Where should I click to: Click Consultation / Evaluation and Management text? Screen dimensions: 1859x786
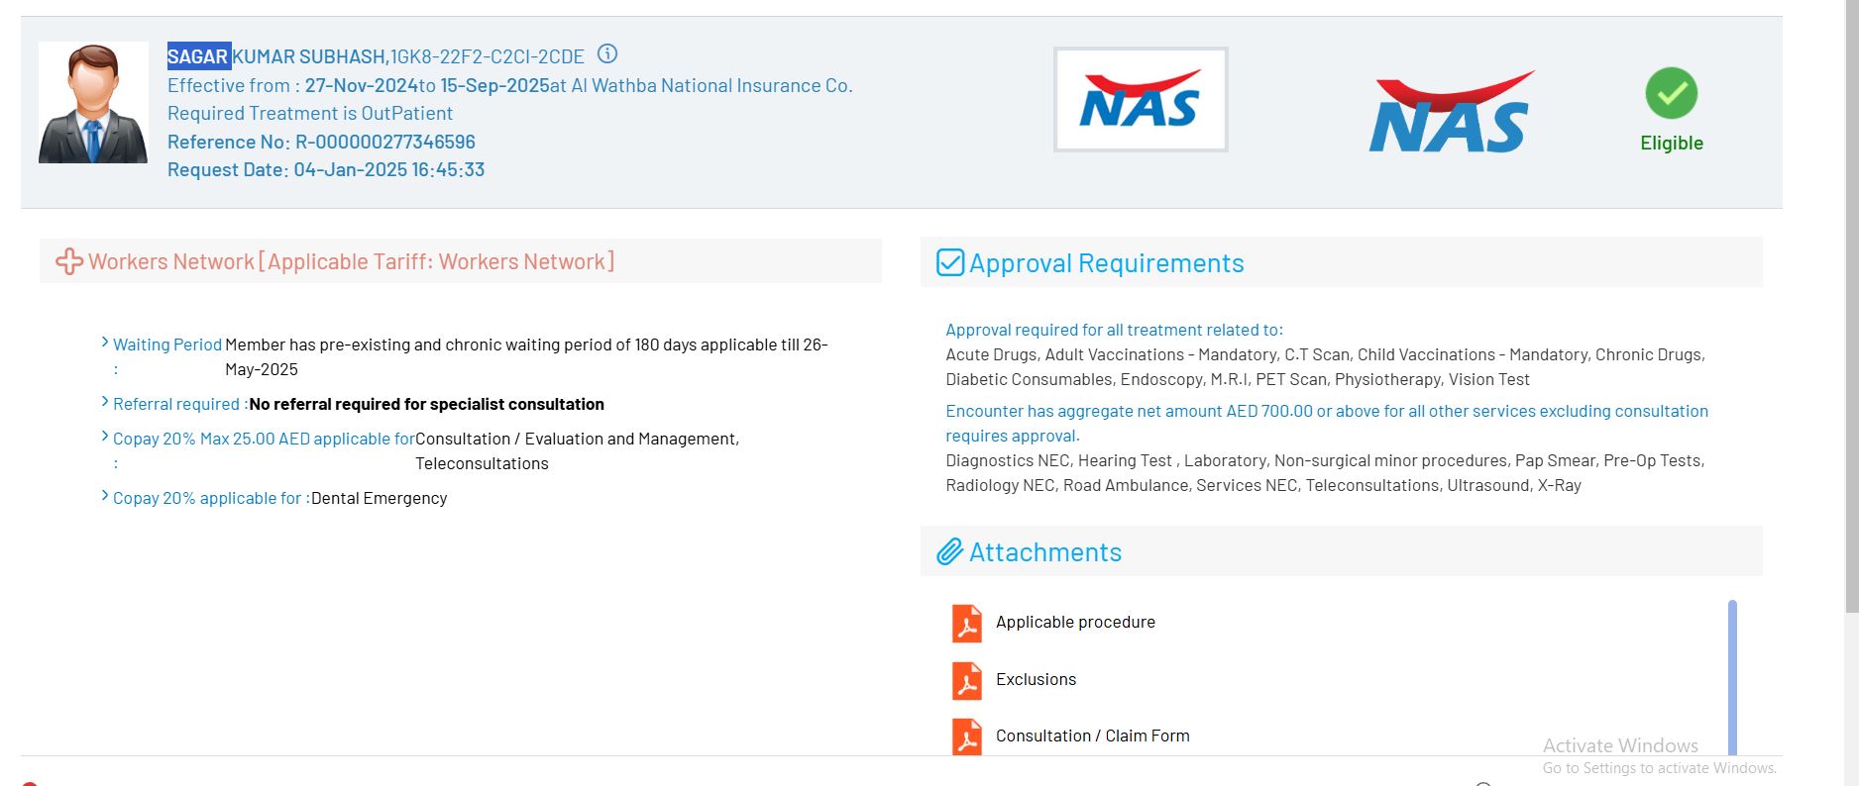[577, 439]
